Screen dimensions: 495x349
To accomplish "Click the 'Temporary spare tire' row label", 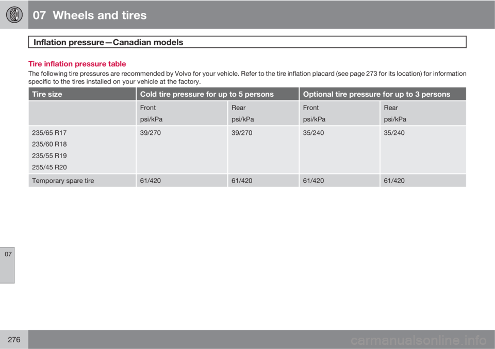I will click(63, 181).
